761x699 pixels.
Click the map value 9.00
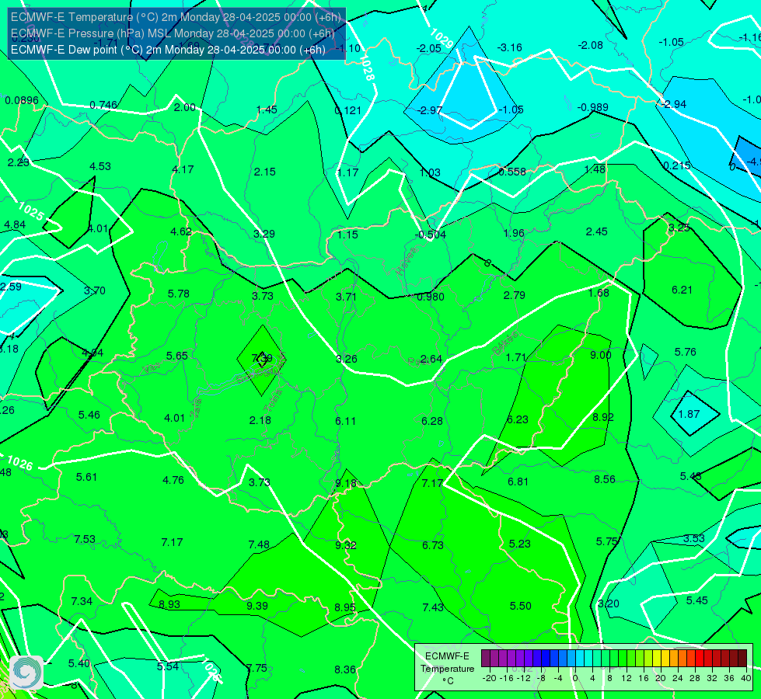(x=601, y=355)
